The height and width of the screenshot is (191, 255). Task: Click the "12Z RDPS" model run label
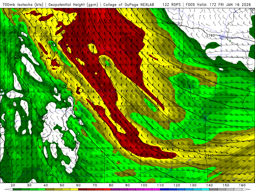point(171,4)
